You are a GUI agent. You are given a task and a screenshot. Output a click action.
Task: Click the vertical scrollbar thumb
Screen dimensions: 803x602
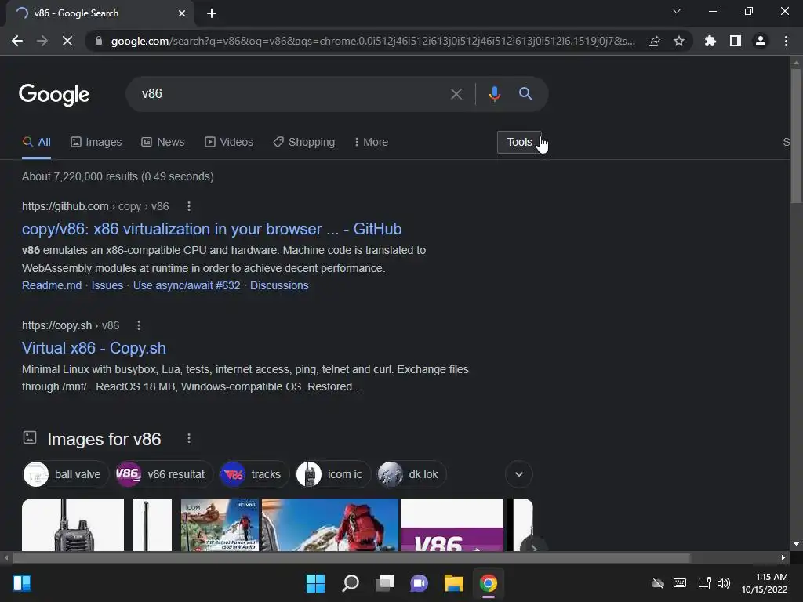coord(796,136)
